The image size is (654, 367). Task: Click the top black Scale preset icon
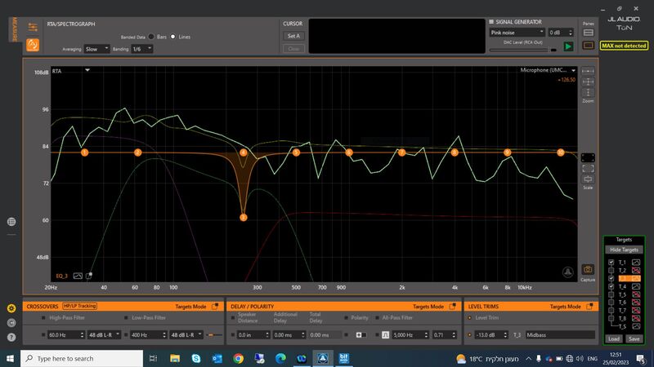point(588,157)
